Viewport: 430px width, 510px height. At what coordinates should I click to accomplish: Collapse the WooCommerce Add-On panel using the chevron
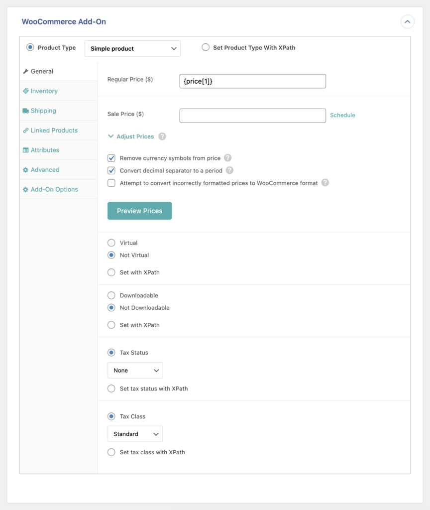pos(407,21)
